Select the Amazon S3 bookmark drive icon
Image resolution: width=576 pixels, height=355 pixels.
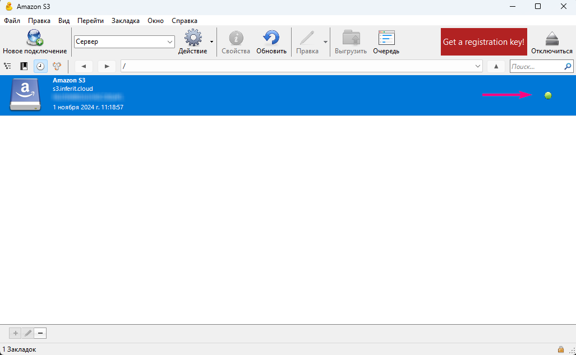tap(25, 95)
